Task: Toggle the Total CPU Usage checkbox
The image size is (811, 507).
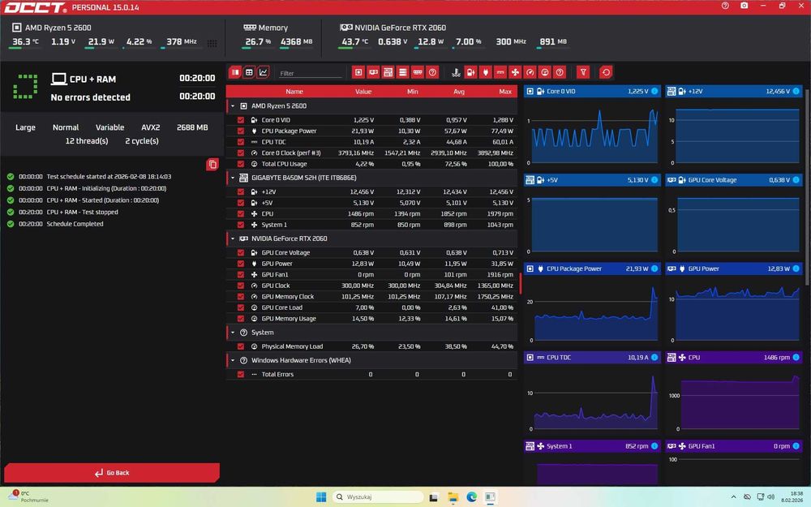Action: pos(241,164)
